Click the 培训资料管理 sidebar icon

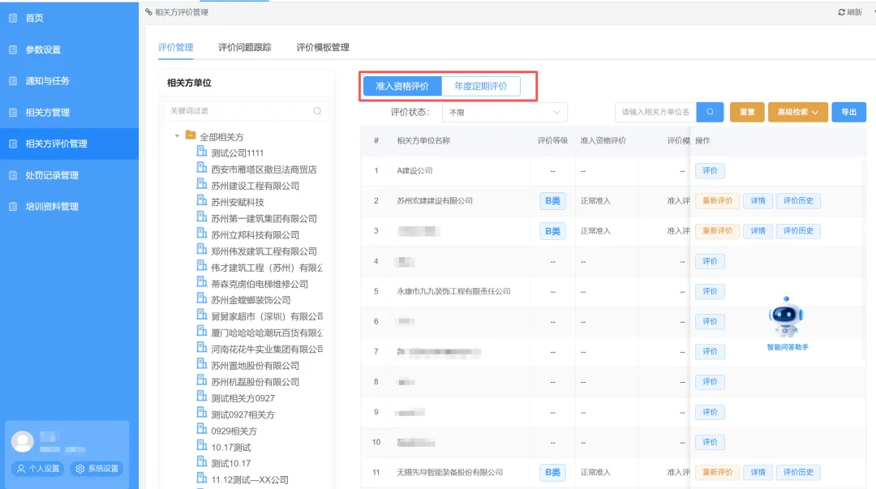point(13,207)
